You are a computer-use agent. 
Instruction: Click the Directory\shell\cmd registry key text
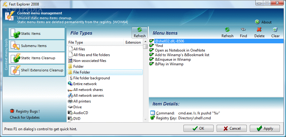click(195, 118)
